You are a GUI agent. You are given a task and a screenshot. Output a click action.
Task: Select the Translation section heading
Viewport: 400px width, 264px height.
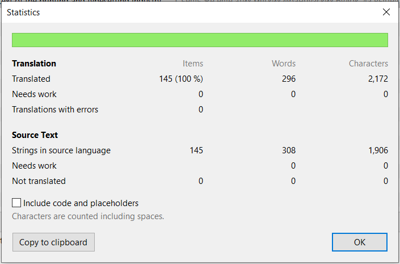tap(34, 64)
